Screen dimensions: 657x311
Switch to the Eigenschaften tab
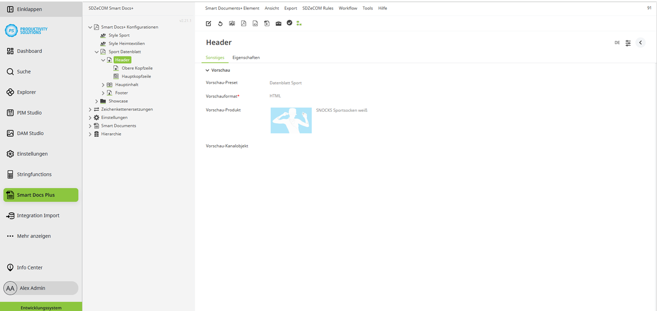[246, 57]
